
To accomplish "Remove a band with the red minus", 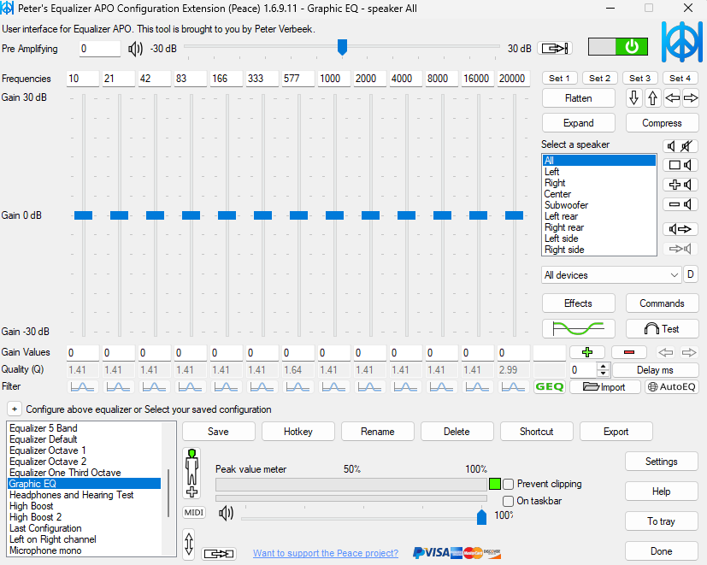I will tap(629, 352).
